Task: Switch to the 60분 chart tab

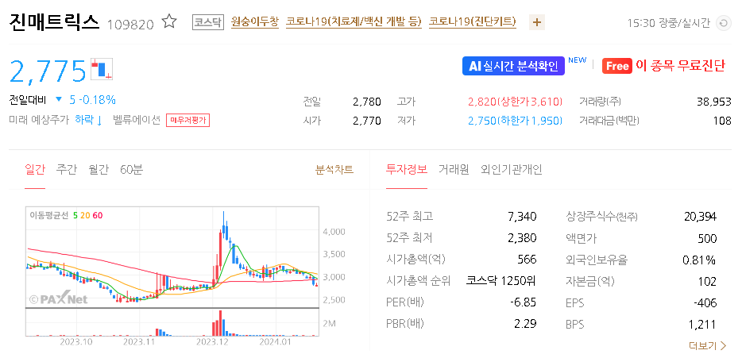Action: tap(131, 169)
